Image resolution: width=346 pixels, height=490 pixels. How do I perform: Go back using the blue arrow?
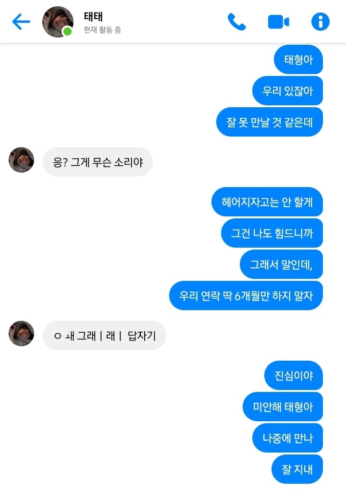pos(21,22)
